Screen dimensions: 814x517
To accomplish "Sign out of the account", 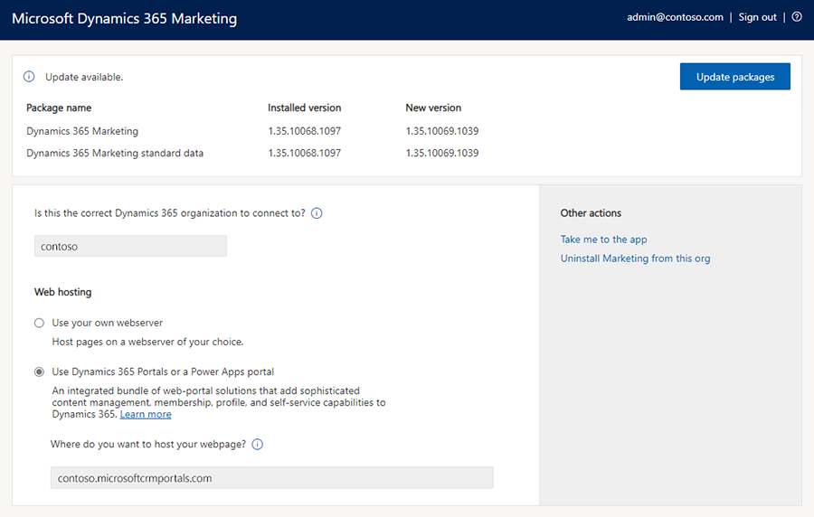I will (x=757, y=17).
